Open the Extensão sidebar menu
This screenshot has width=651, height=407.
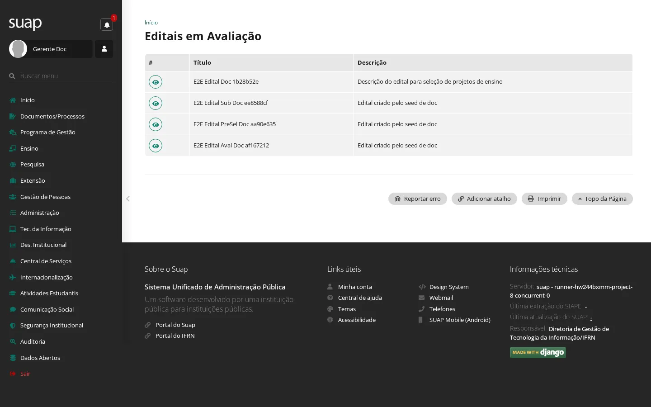tap(61, 180)
